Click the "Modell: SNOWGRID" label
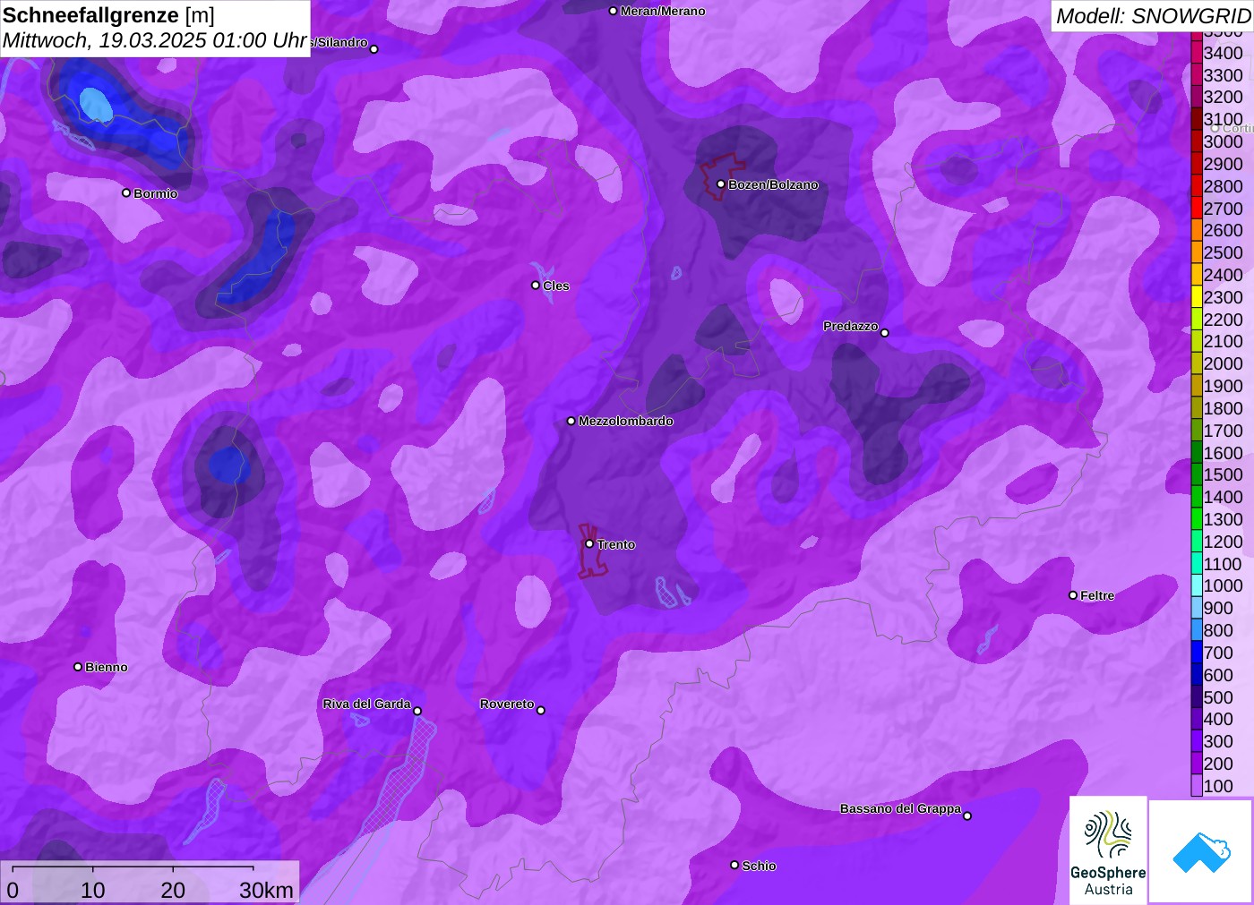1254x905 pixels. (1153, 16)
